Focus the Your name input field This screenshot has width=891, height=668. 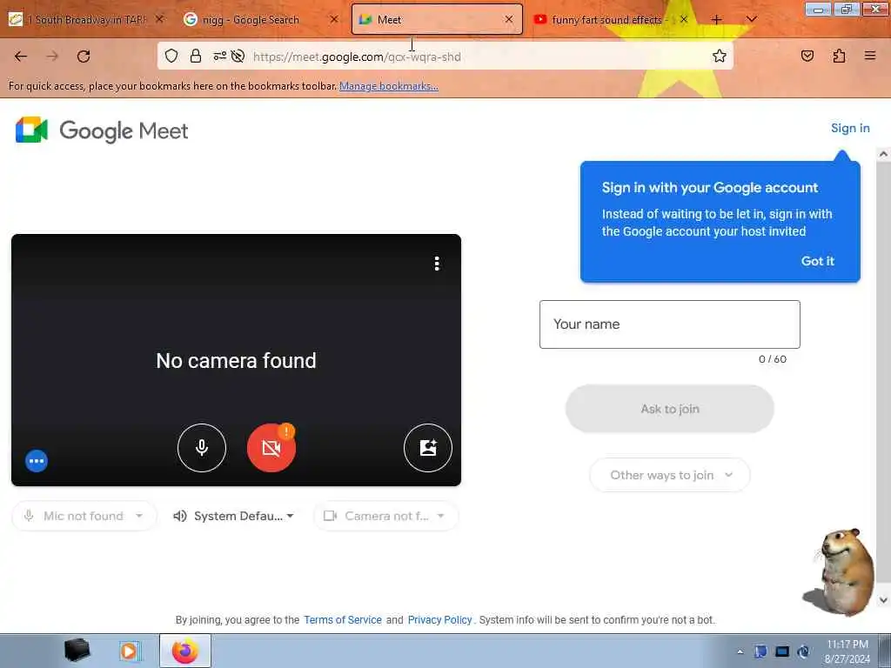click(670, 324)
